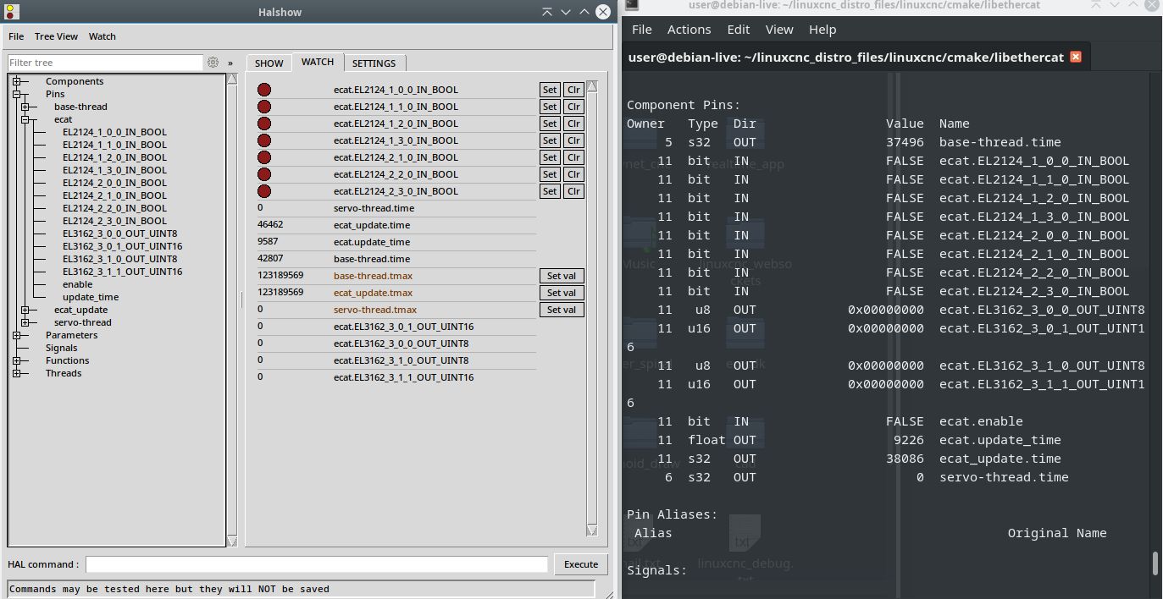Expand the base-thread tree node
Viewport: 1163px width, 599px height.
[25, 107]
